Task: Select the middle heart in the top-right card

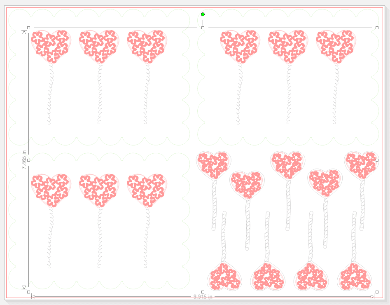Action: pyautogui.click(x=288, y=45)
